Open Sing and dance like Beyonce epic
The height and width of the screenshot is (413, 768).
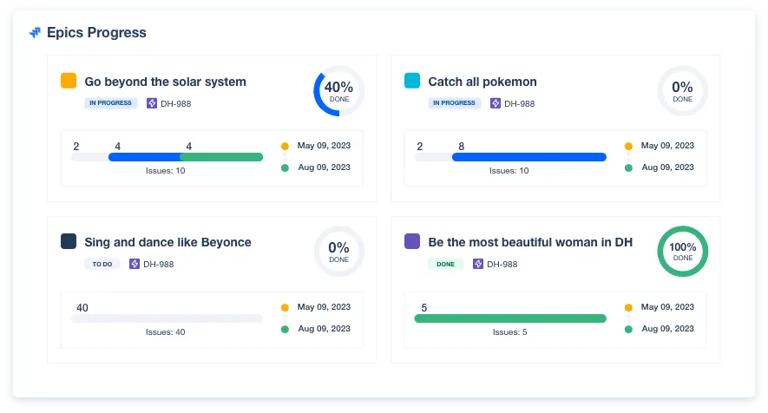tap(167, 242)
